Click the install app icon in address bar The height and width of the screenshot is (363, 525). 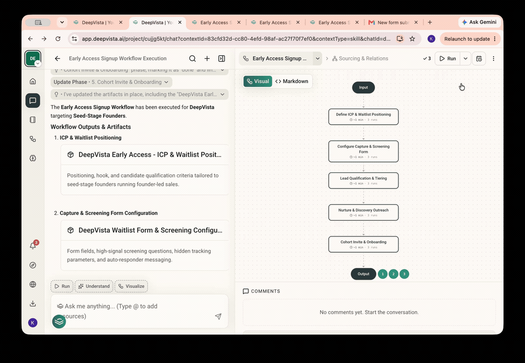coord(400,39)
